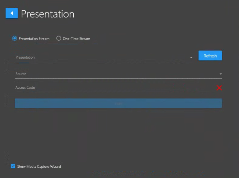Click the "One-Time Stream" label text

(76, 38)
